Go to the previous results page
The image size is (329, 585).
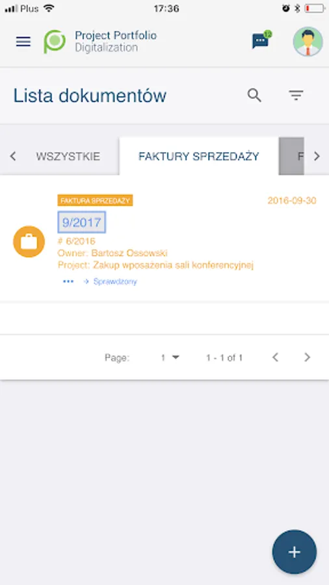click(x=275, y=357)
